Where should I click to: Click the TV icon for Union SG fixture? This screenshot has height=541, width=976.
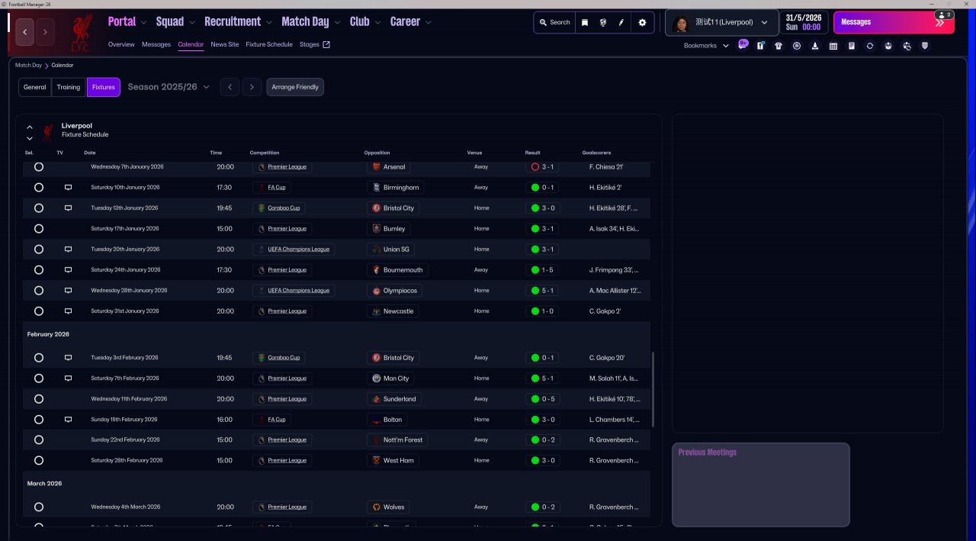68,250
